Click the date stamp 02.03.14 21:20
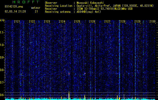This screenshot has height=100, width=158. point(15,11)
